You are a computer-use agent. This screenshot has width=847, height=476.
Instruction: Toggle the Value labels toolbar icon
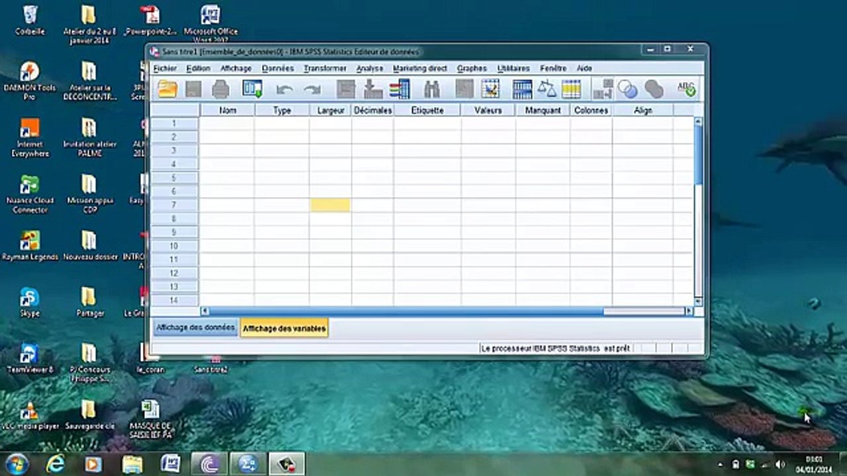point(603,89)
